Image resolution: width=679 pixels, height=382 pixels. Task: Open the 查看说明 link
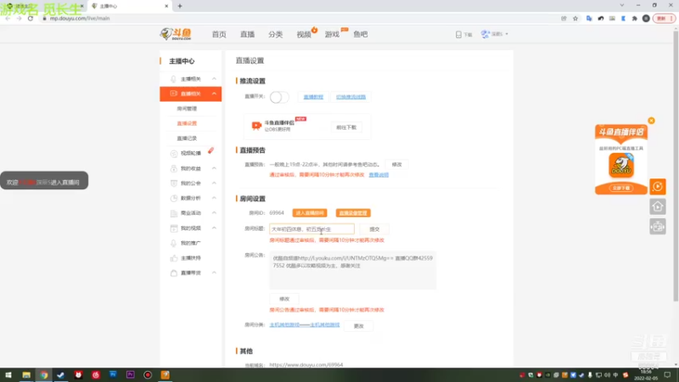pyautogui.click(x=379, y=175)
